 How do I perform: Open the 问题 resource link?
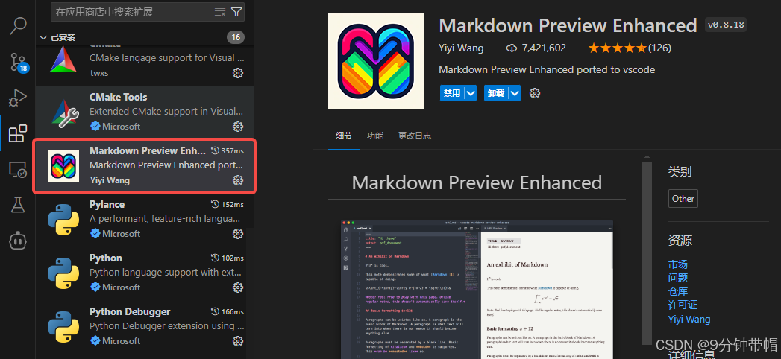coord(678,278)
